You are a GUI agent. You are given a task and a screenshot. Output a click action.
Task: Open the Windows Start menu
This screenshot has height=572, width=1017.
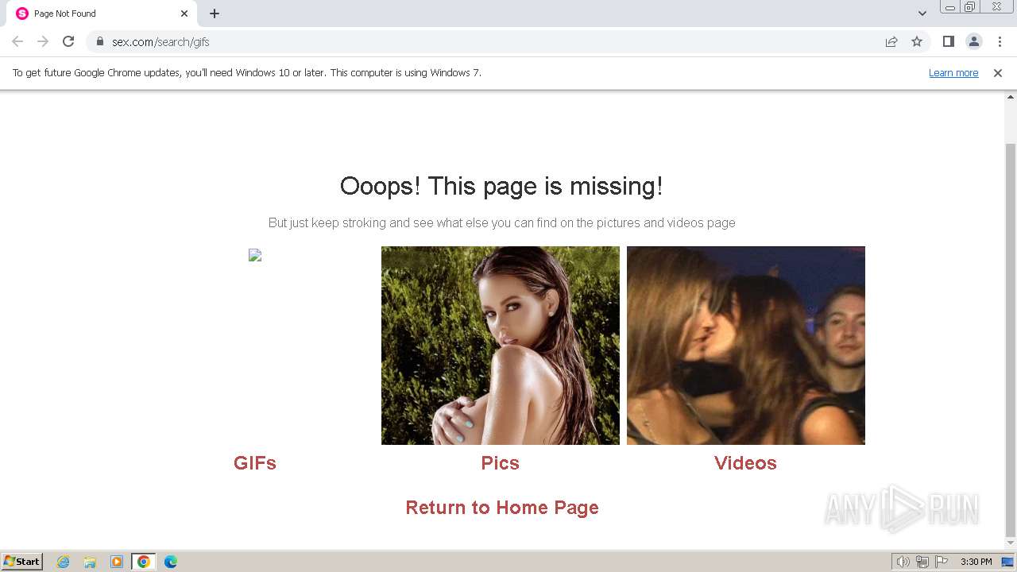coord(22,562)
